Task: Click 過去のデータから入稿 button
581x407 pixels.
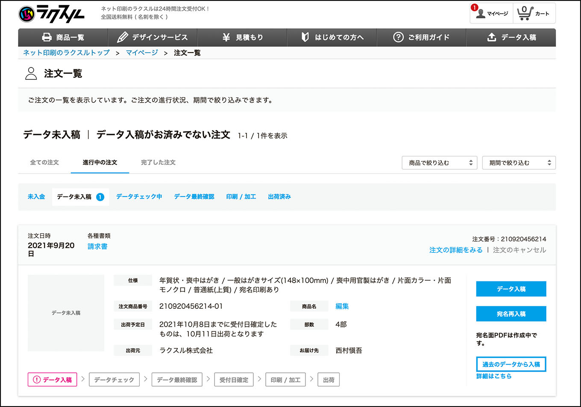Action: point(511,364)
